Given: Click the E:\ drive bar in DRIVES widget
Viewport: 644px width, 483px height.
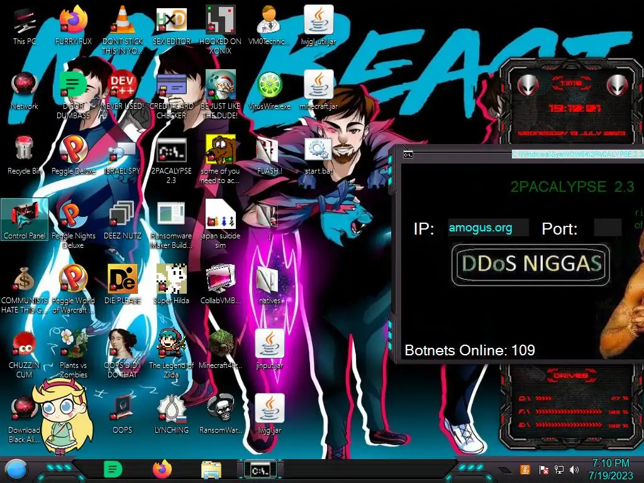Looking at the screenshot, I should 574,425.
